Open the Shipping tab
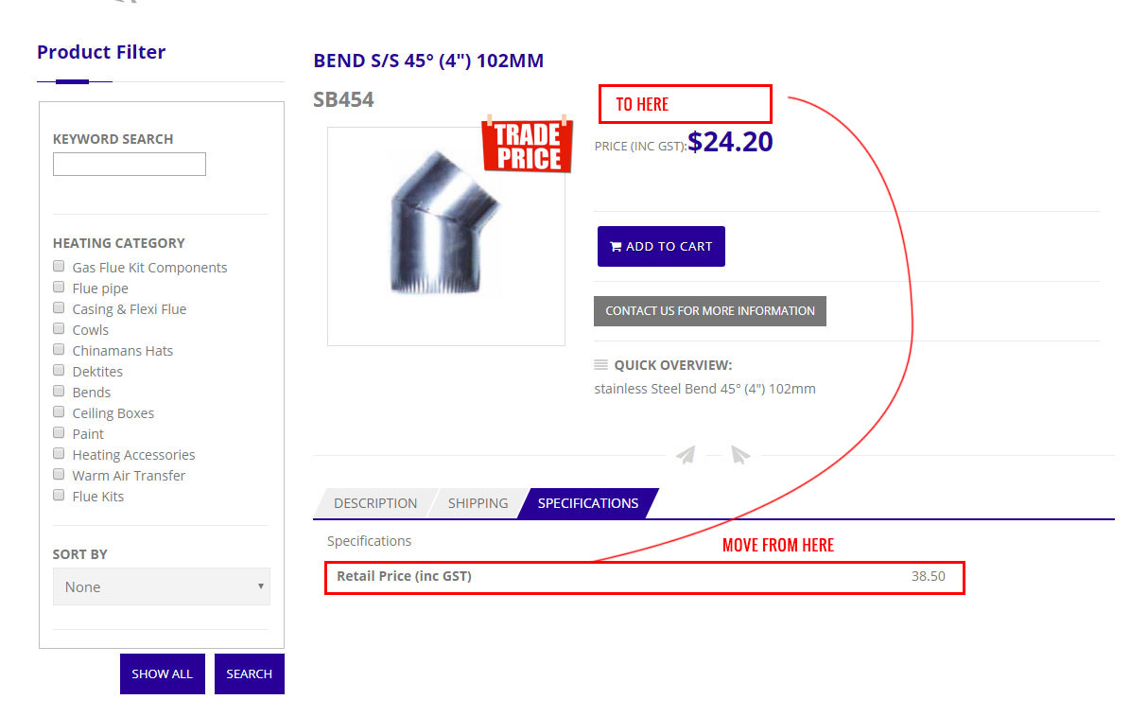 coord(478,503)
